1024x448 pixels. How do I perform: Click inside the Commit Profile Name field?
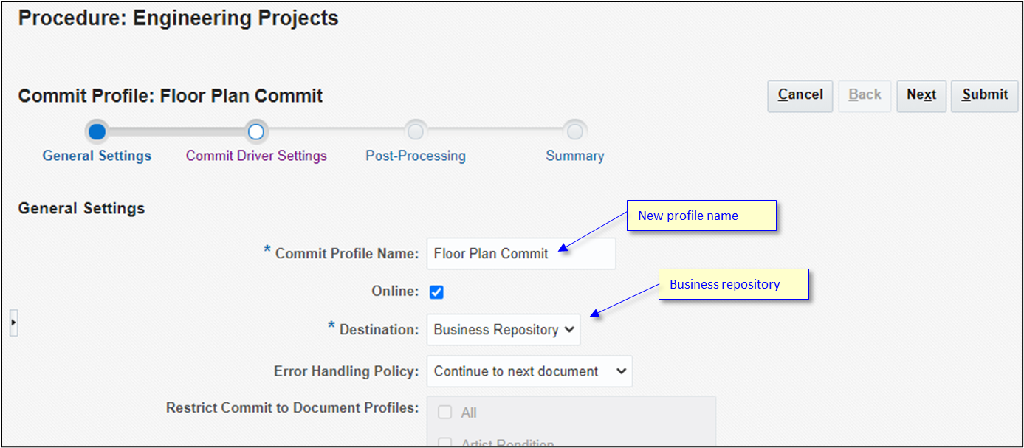pos(520,253)
